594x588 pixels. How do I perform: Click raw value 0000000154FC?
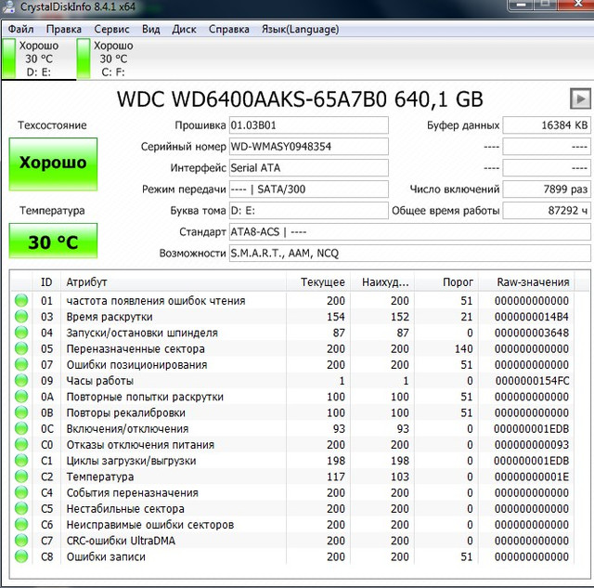532,381
